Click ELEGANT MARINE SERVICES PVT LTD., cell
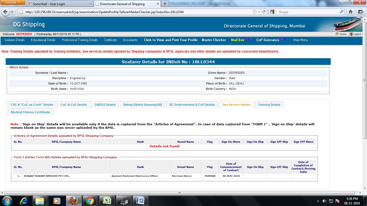 66,176
